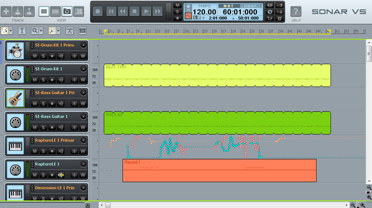Arm RaptureLE 1 Primary track for recording

click(x=52, y=151)
